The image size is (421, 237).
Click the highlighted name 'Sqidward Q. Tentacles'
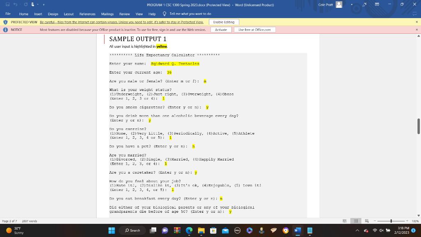coord(175,64)
